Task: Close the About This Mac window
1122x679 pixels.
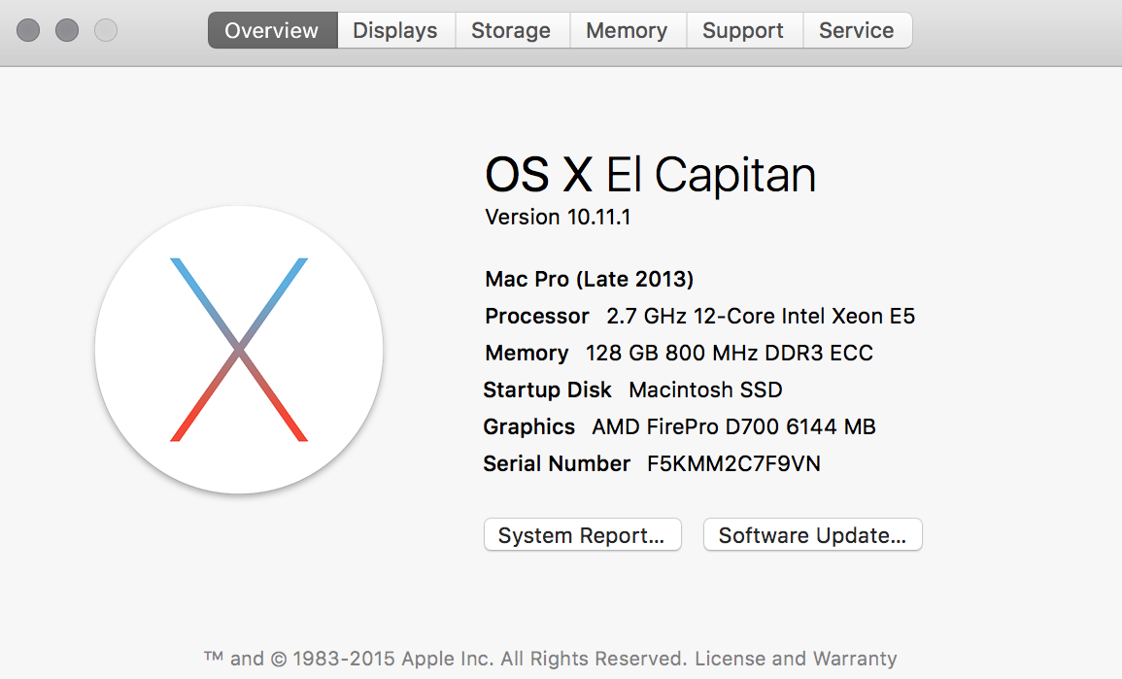Action: coord(28,30)
